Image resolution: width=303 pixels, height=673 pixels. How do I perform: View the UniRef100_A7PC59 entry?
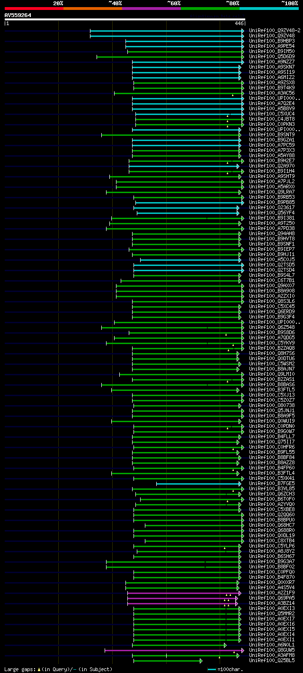pos(272,145)
